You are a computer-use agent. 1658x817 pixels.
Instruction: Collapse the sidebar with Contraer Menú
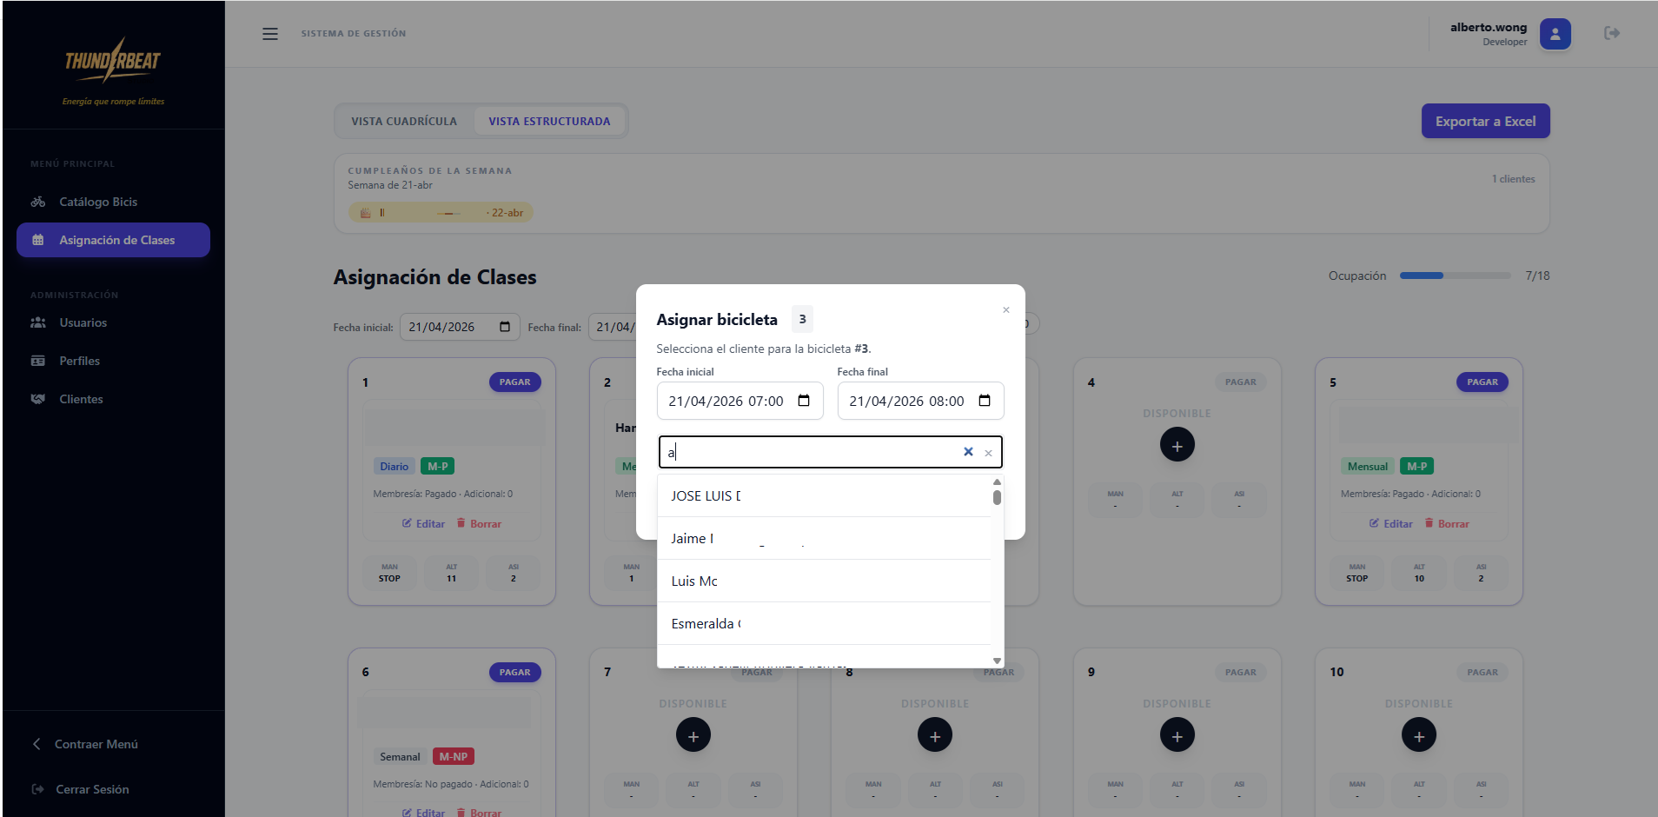85,744
